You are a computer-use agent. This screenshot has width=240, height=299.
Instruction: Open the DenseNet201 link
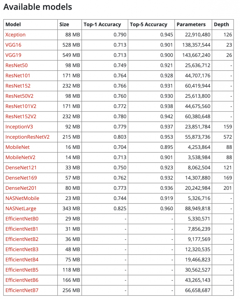[21, 188]
